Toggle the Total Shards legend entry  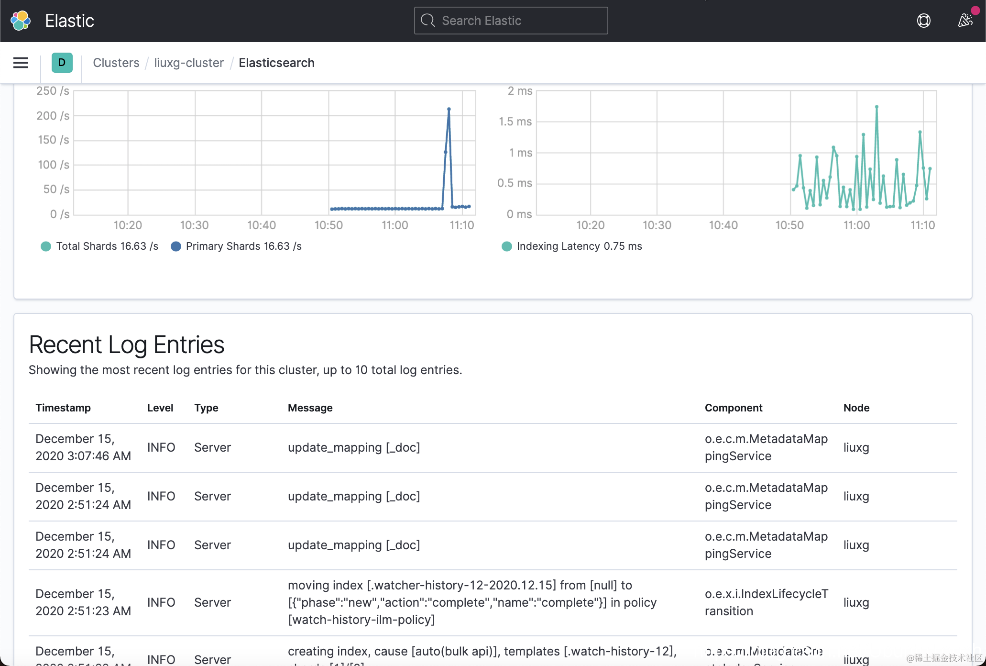tap(99, 246)
